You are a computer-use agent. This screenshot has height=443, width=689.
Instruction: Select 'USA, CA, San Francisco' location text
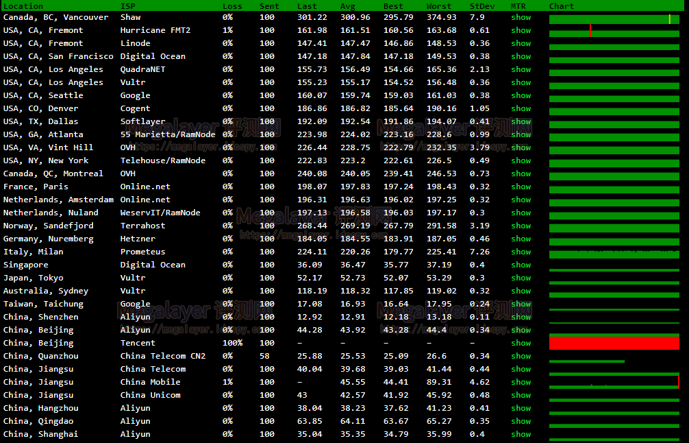[x=58, y=56]
